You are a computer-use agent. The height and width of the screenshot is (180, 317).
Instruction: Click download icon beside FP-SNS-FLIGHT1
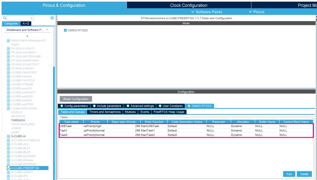[8, 48]
